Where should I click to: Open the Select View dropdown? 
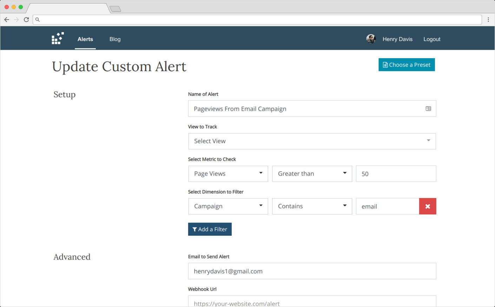point(312,141)
